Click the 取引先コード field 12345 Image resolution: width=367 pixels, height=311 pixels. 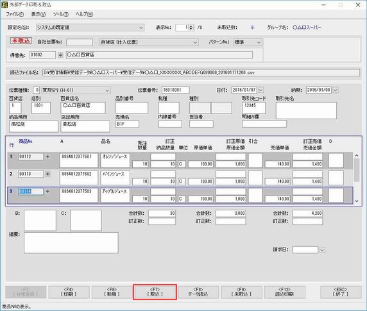tap(253, 108)
